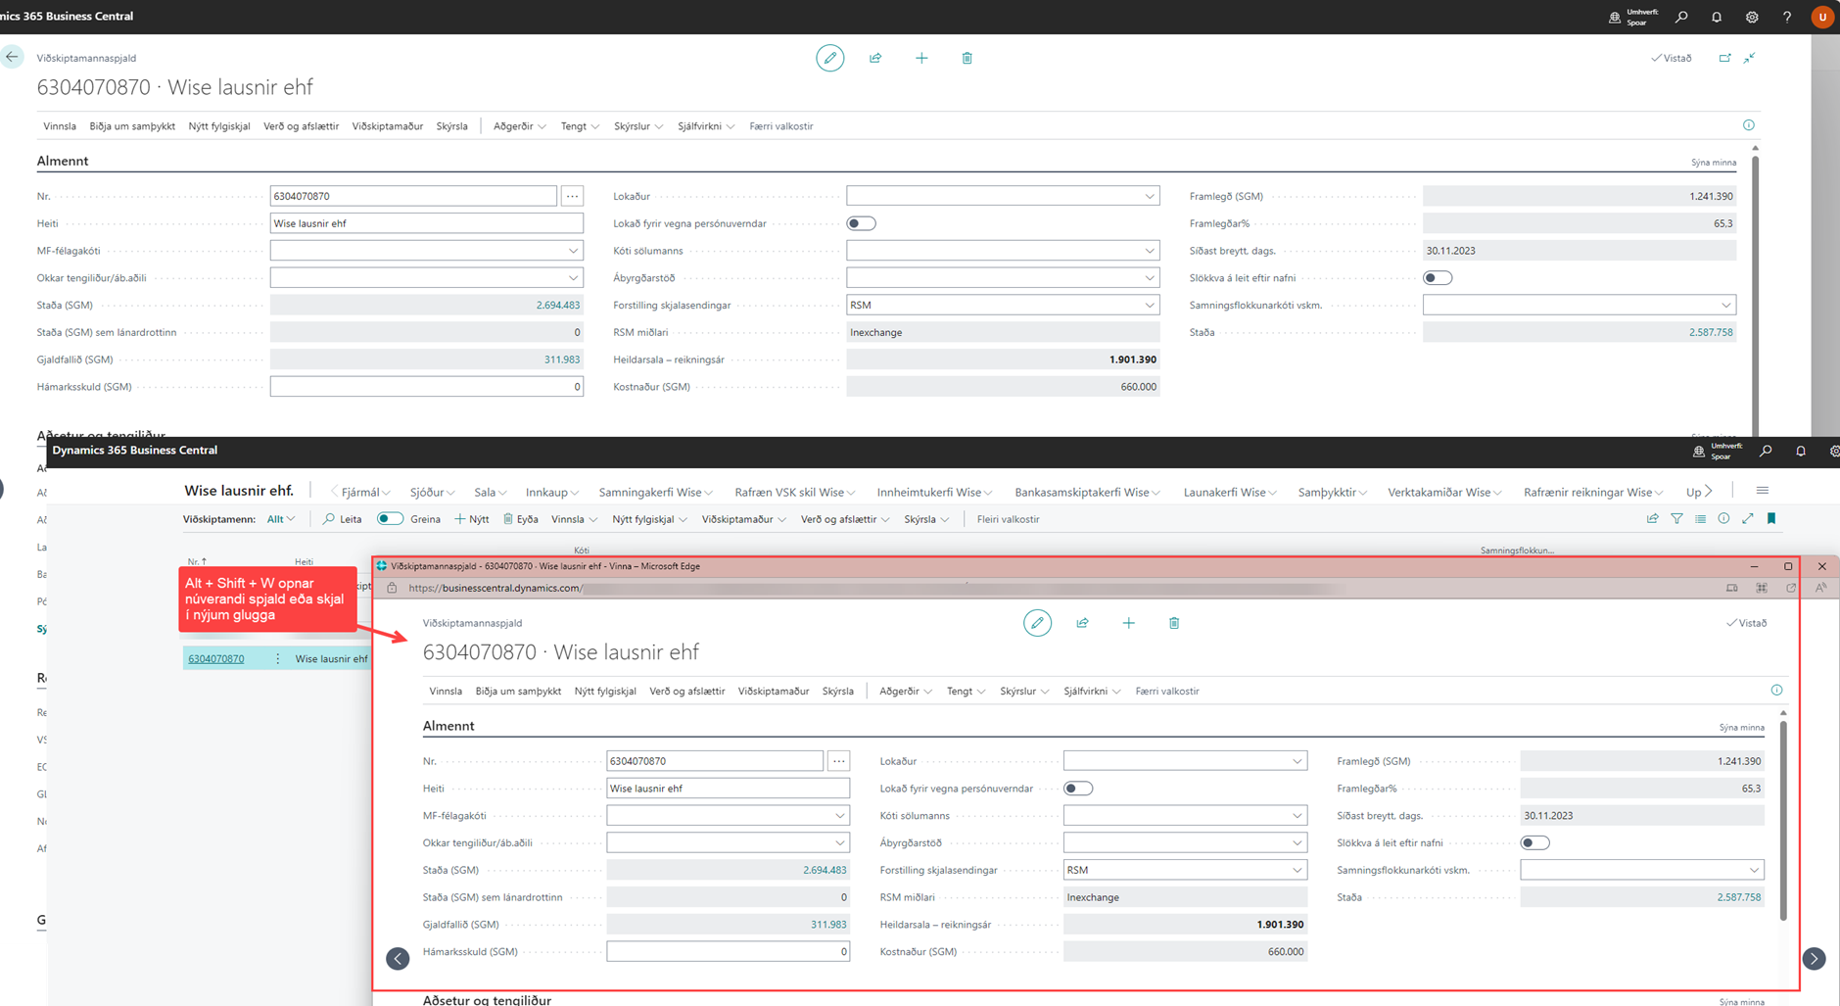This screenshot has width=1840, height=1006.
Task: Open the Innkaup navigation menu
Action: pyautogui.click(x=551, y=493)
